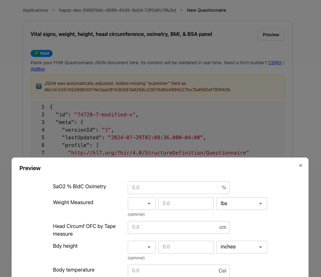
Task: Expand the Weight Measured comparator dropdown
Action: (x=142, y=204)
